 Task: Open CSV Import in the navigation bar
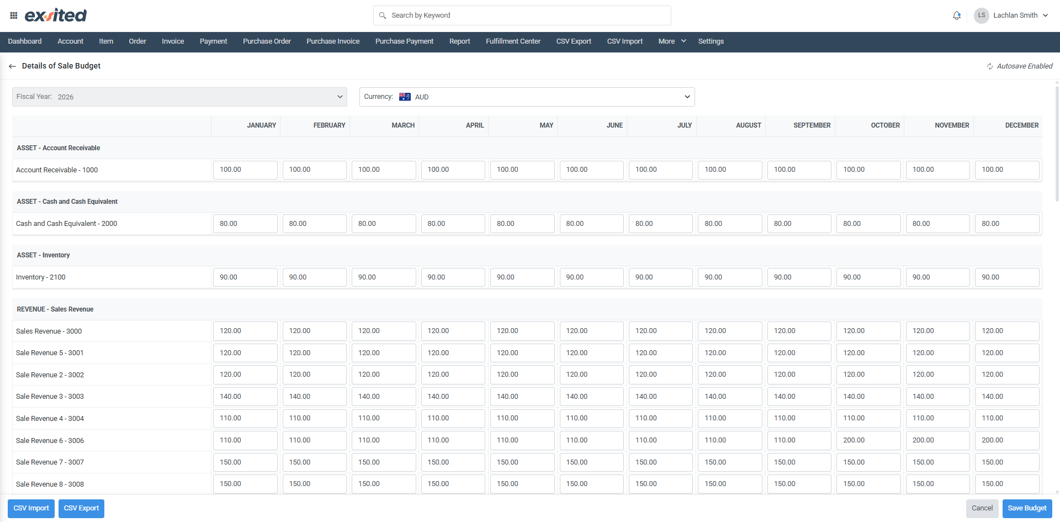[625, 41]
